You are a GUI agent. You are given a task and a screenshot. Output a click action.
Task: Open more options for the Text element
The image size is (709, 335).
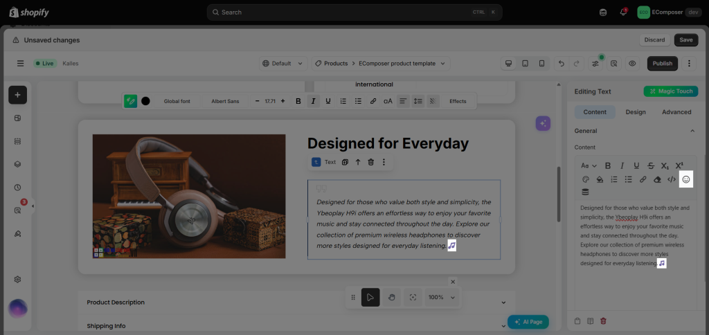pos(384,162)
